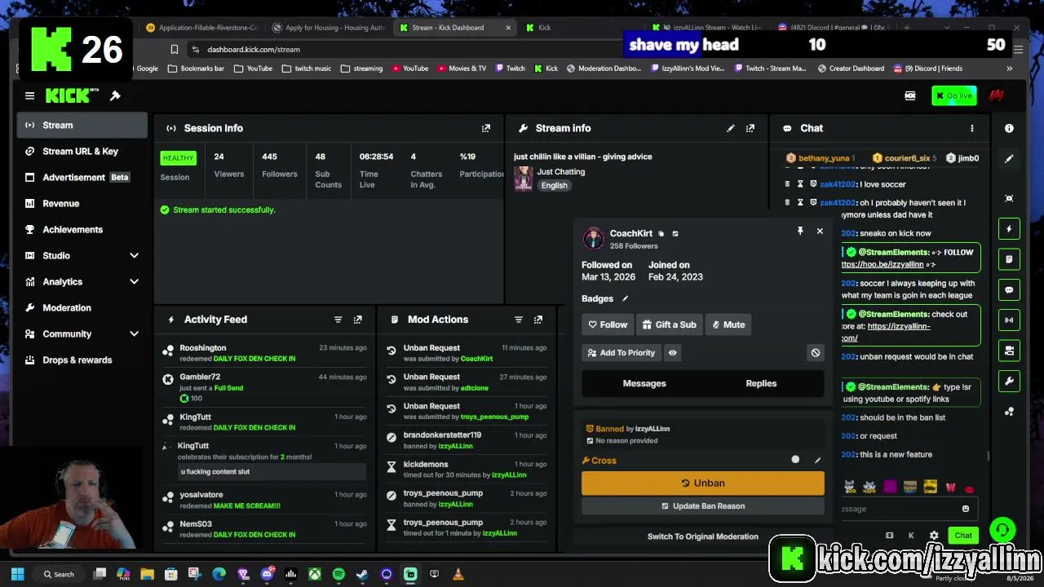Mute CoachKirt from the user card

728,324
